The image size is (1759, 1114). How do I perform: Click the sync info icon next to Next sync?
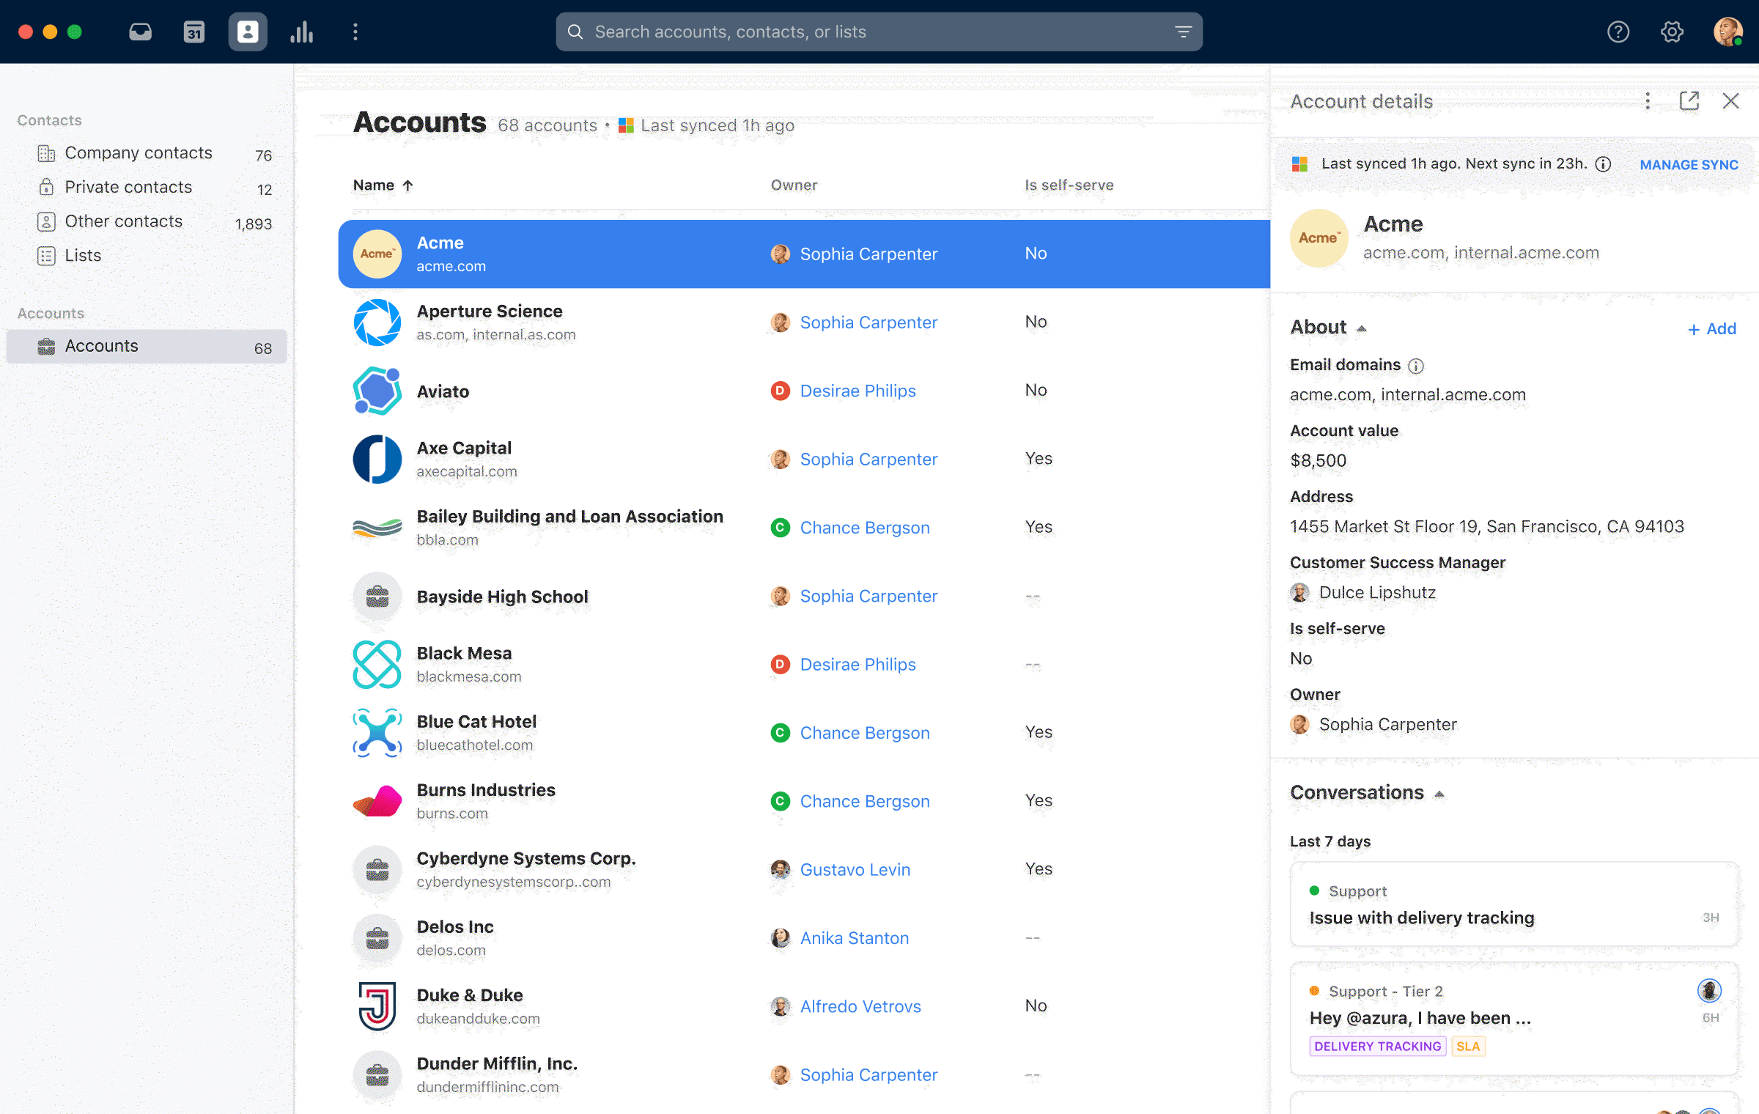click(x=1604, y=164)
